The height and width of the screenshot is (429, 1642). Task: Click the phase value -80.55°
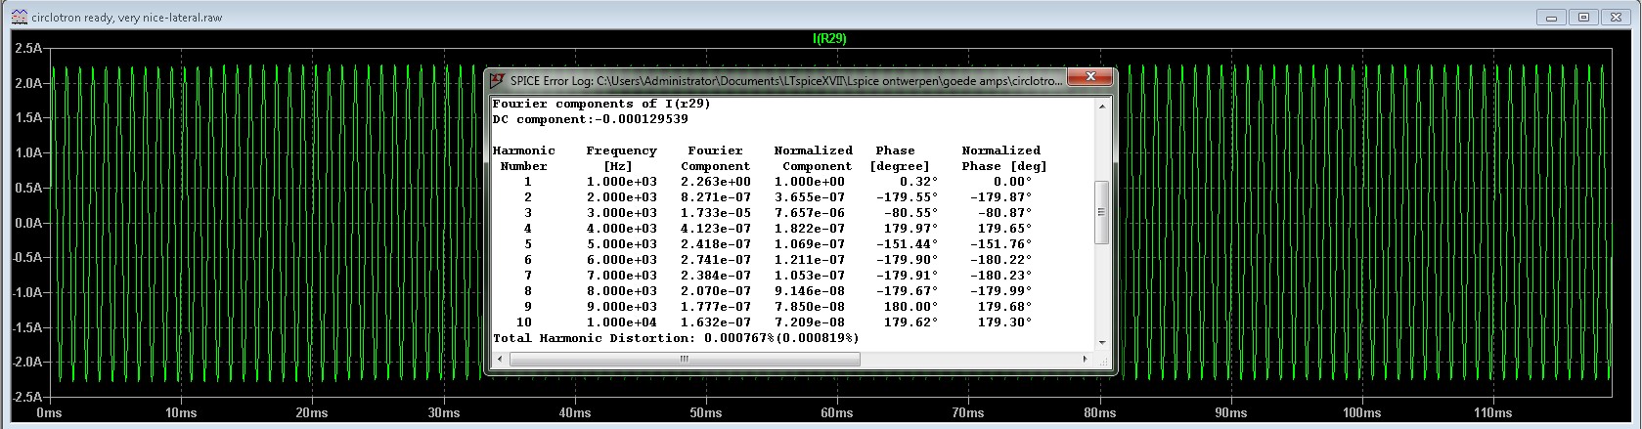910,213
